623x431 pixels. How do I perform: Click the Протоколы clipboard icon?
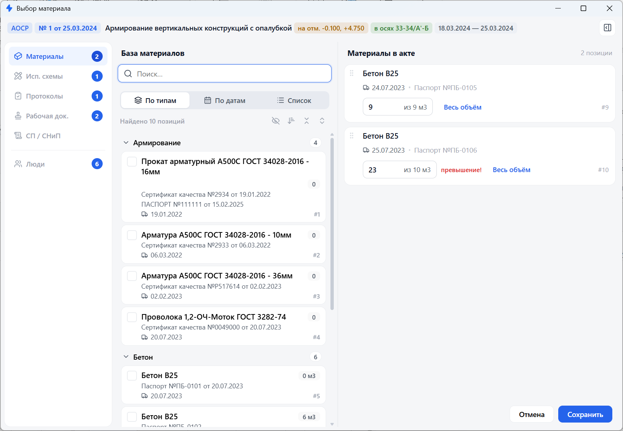coord(18,96)
